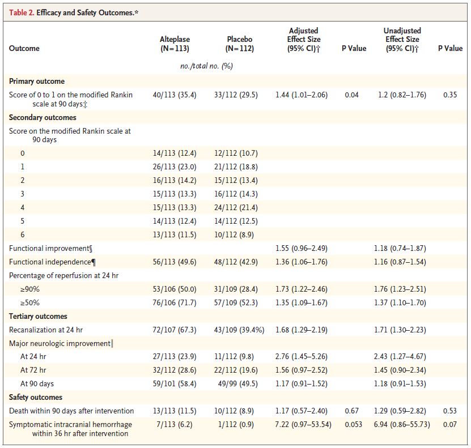Click the Major neurologic improvement label
Viewport: 471px width, 448px height.
point(61,343)
